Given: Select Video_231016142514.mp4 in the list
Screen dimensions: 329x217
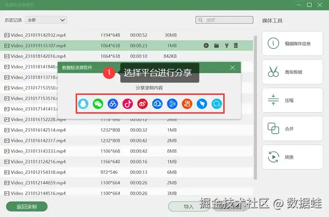Looking at the screenshot, I should pos(126,130).
